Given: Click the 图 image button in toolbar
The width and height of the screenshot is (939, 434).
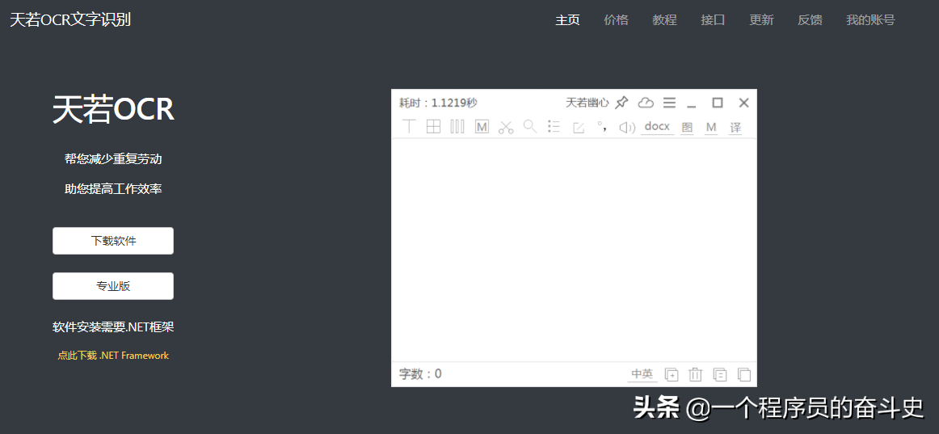Looking at the screenshot, I should 687,127.
